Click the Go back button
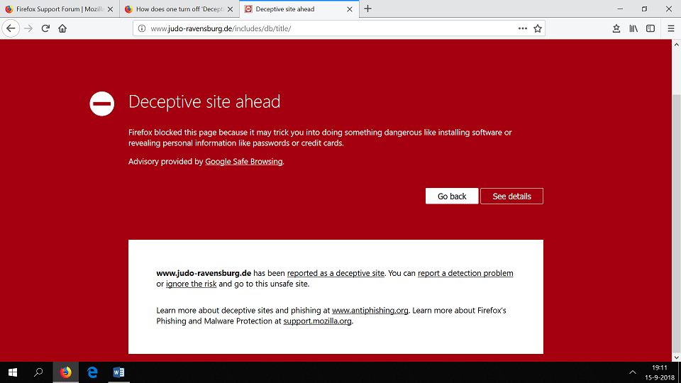The width and height of the screenshot is (681, 383). (x=452, y=196)
